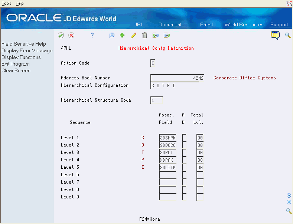The image size is (293, 224).
Task: Open help via the question mark icon
Action: 92,35
